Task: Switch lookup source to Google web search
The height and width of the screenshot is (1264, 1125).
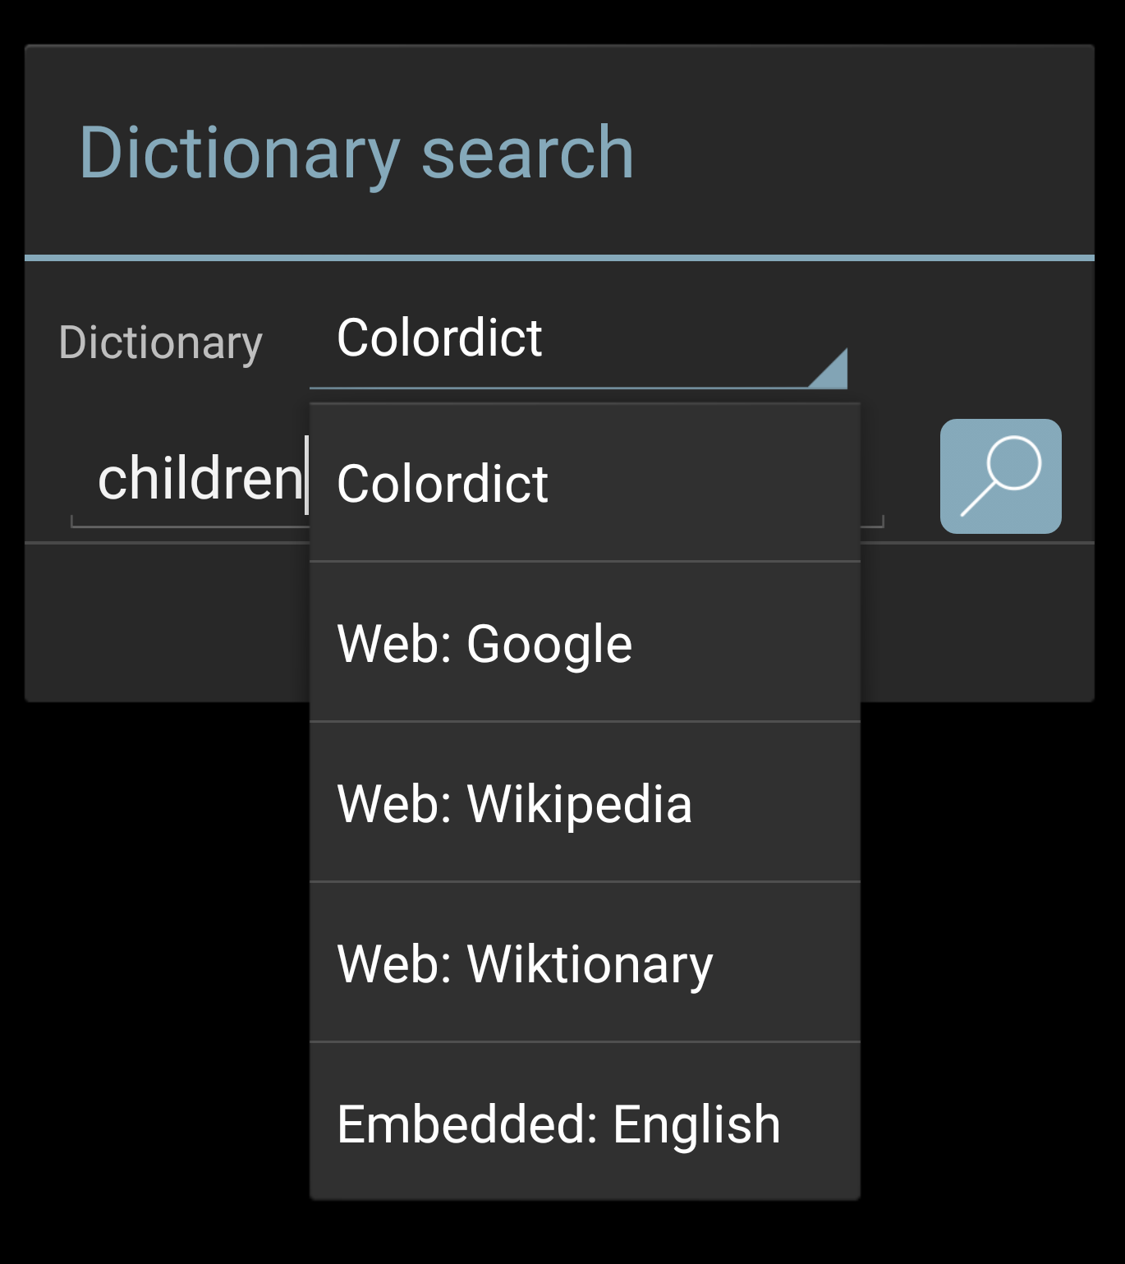Action: coord(585,642)
